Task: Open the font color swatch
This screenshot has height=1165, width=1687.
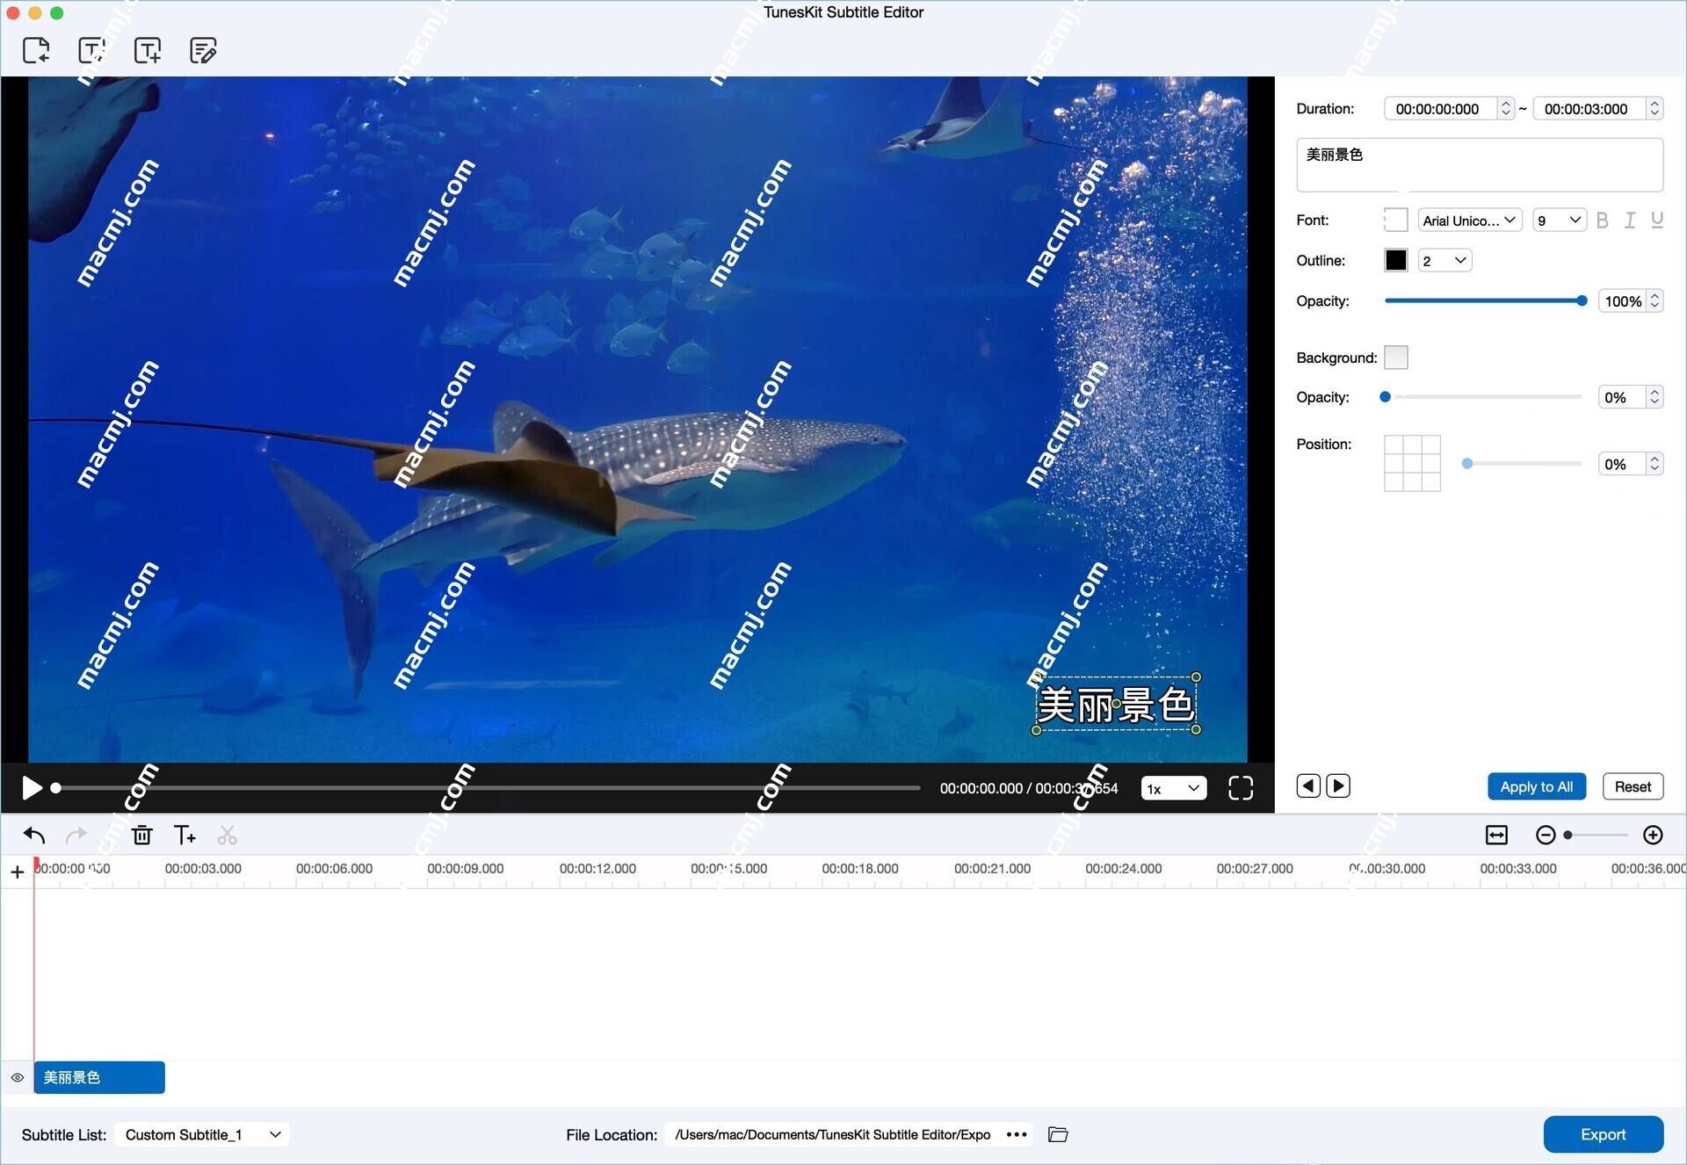Action: pos(1395,220)
